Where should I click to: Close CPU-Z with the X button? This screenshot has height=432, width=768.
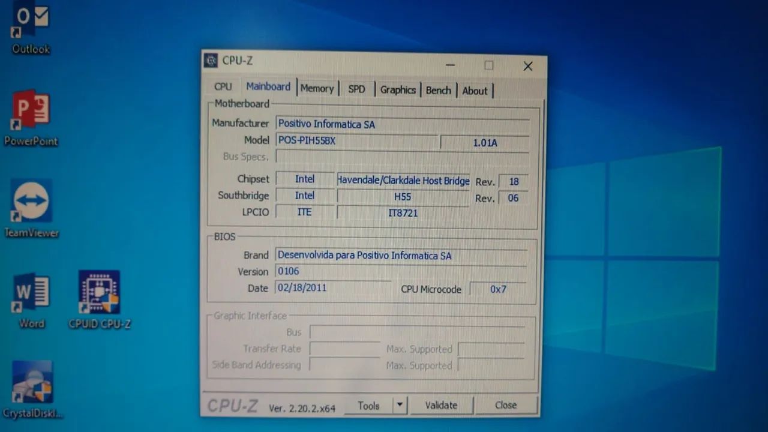(528, 66)
